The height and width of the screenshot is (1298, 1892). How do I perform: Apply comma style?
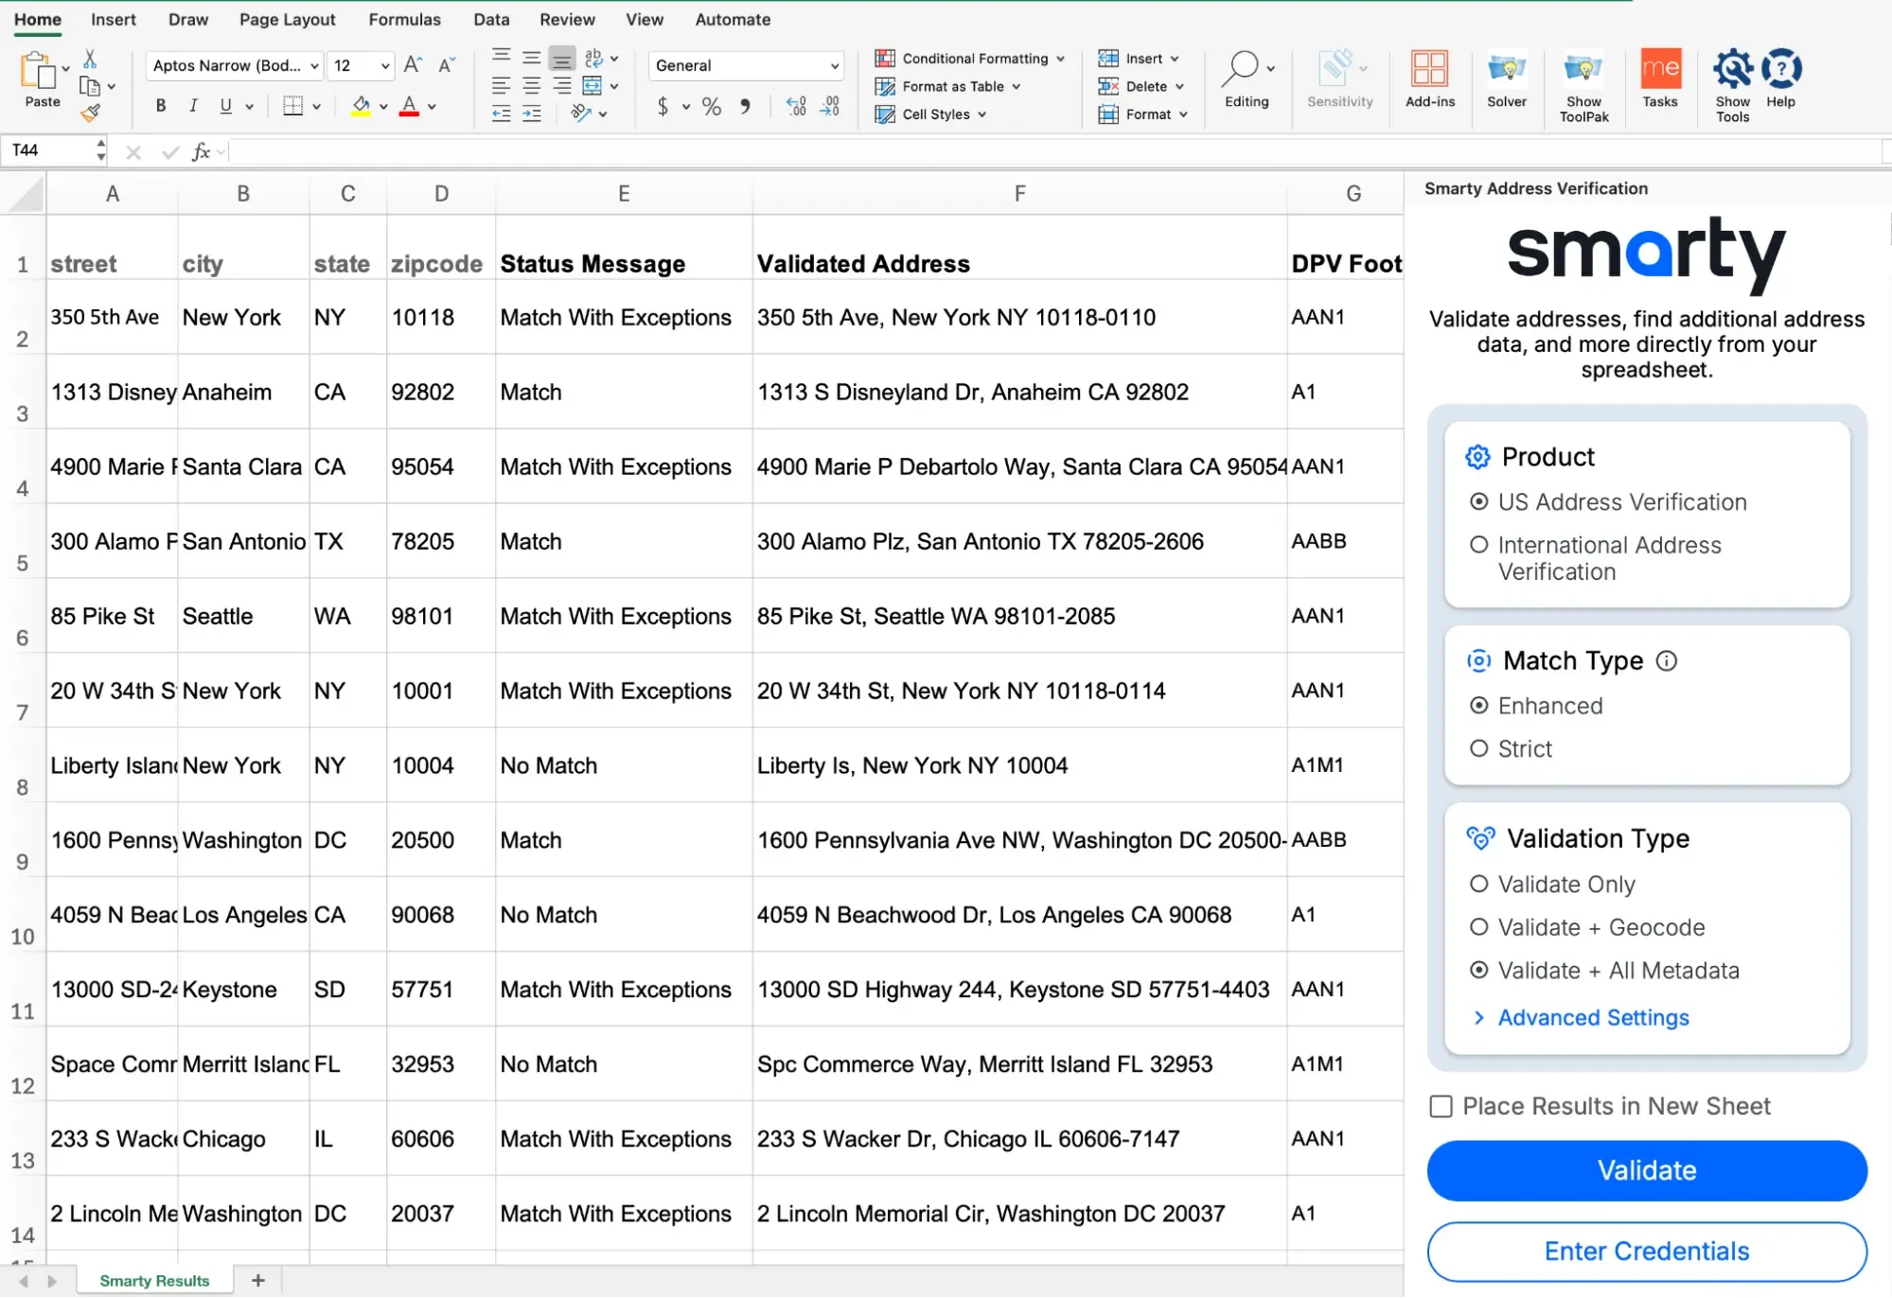click(746, 106)
